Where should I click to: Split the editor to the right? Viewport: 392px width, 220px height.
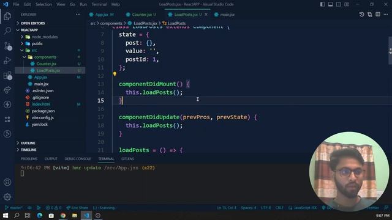tap(378, 15)
